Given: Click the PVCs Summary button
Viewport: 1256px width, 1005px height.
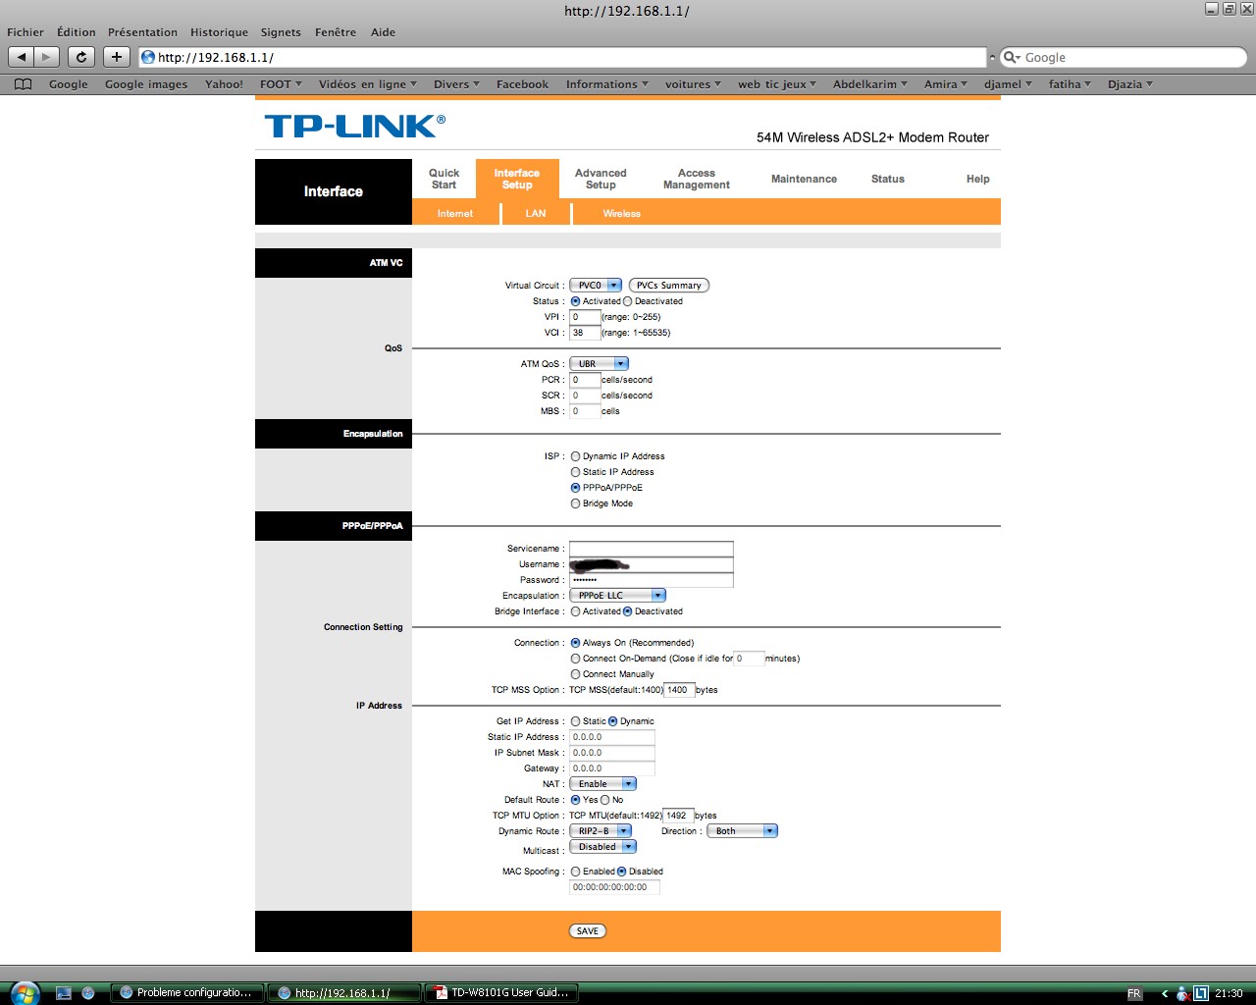Looking at the screenshot, I should pos(668,286).
